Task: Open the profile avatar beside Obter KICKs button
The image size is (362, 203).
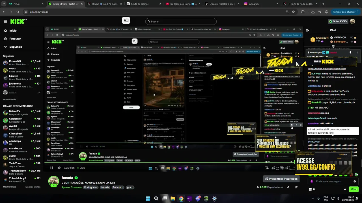Action: 352,21
